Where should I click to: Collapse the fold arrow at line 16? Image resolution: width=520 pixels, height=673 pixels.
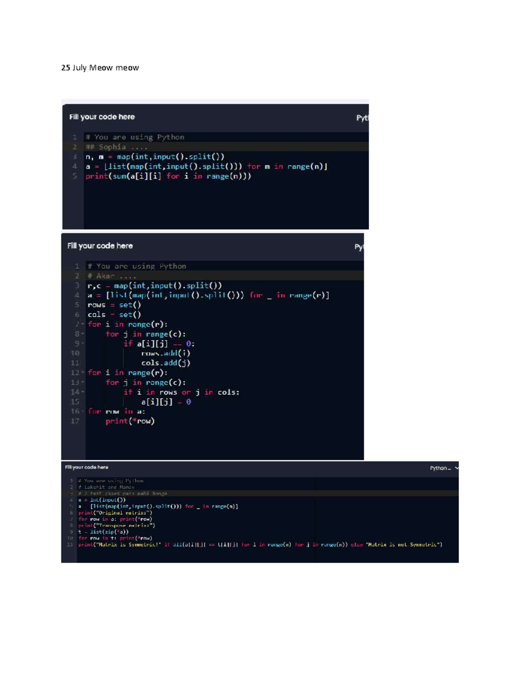pyautogui.click(x=83, y=411)
